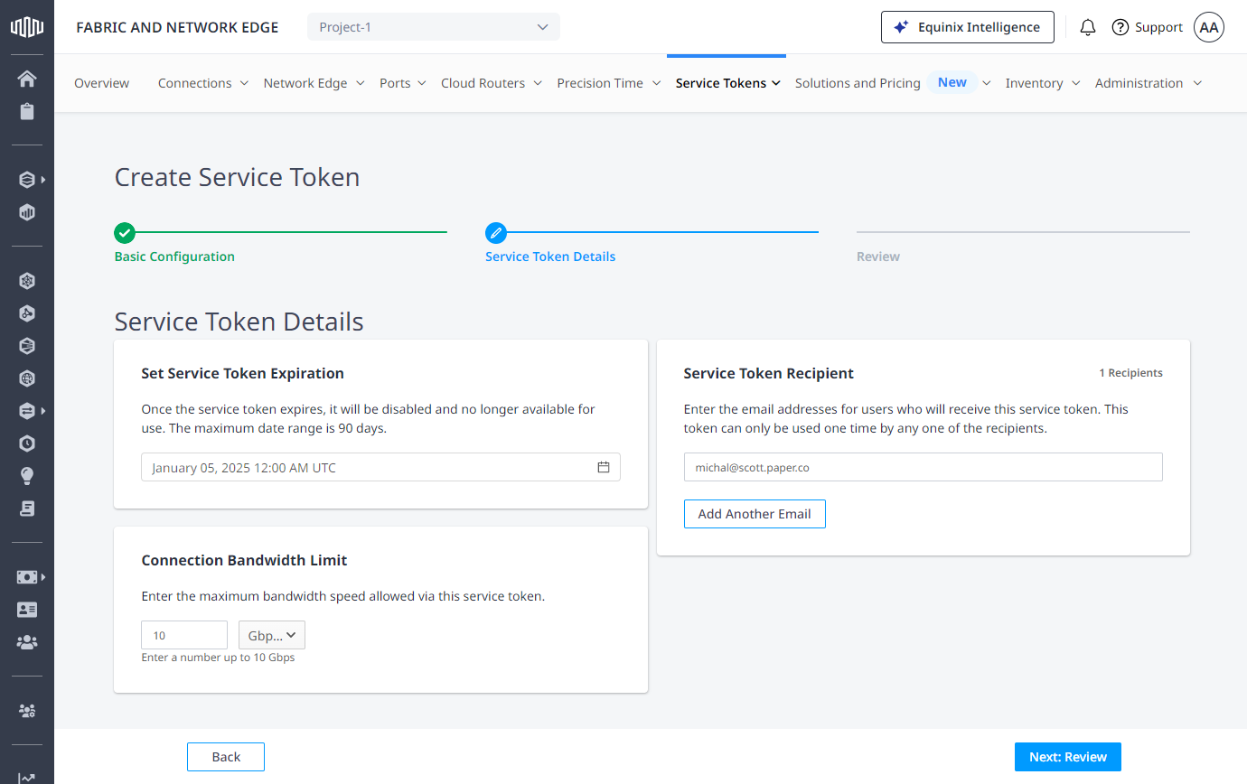Open the Administration menu
Image resolution: width=1247 pixels, height=784 pixels.
point(1149,83)
